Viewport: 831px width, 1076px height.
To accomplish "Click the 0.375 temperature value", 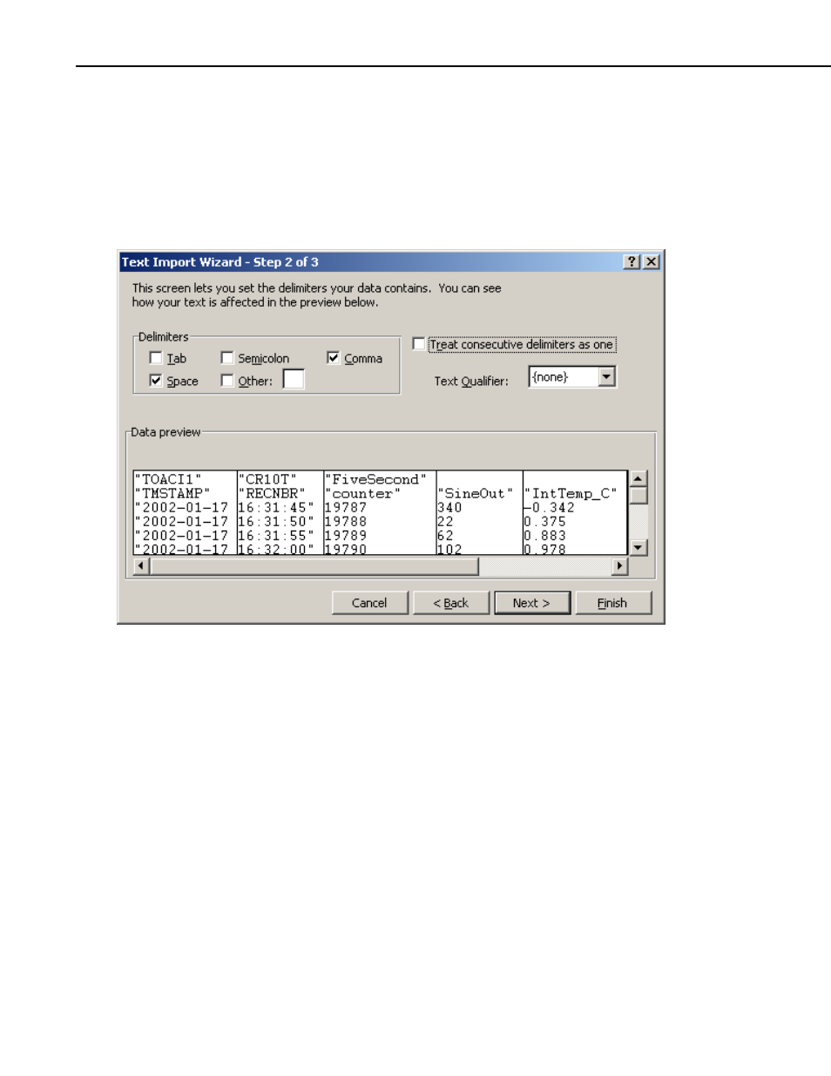I will pyautogui.click(x=545, y=521).
